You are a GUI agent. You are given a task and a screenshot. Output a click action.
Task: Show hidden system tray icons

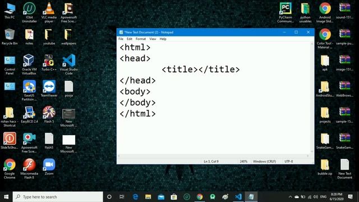291,197
